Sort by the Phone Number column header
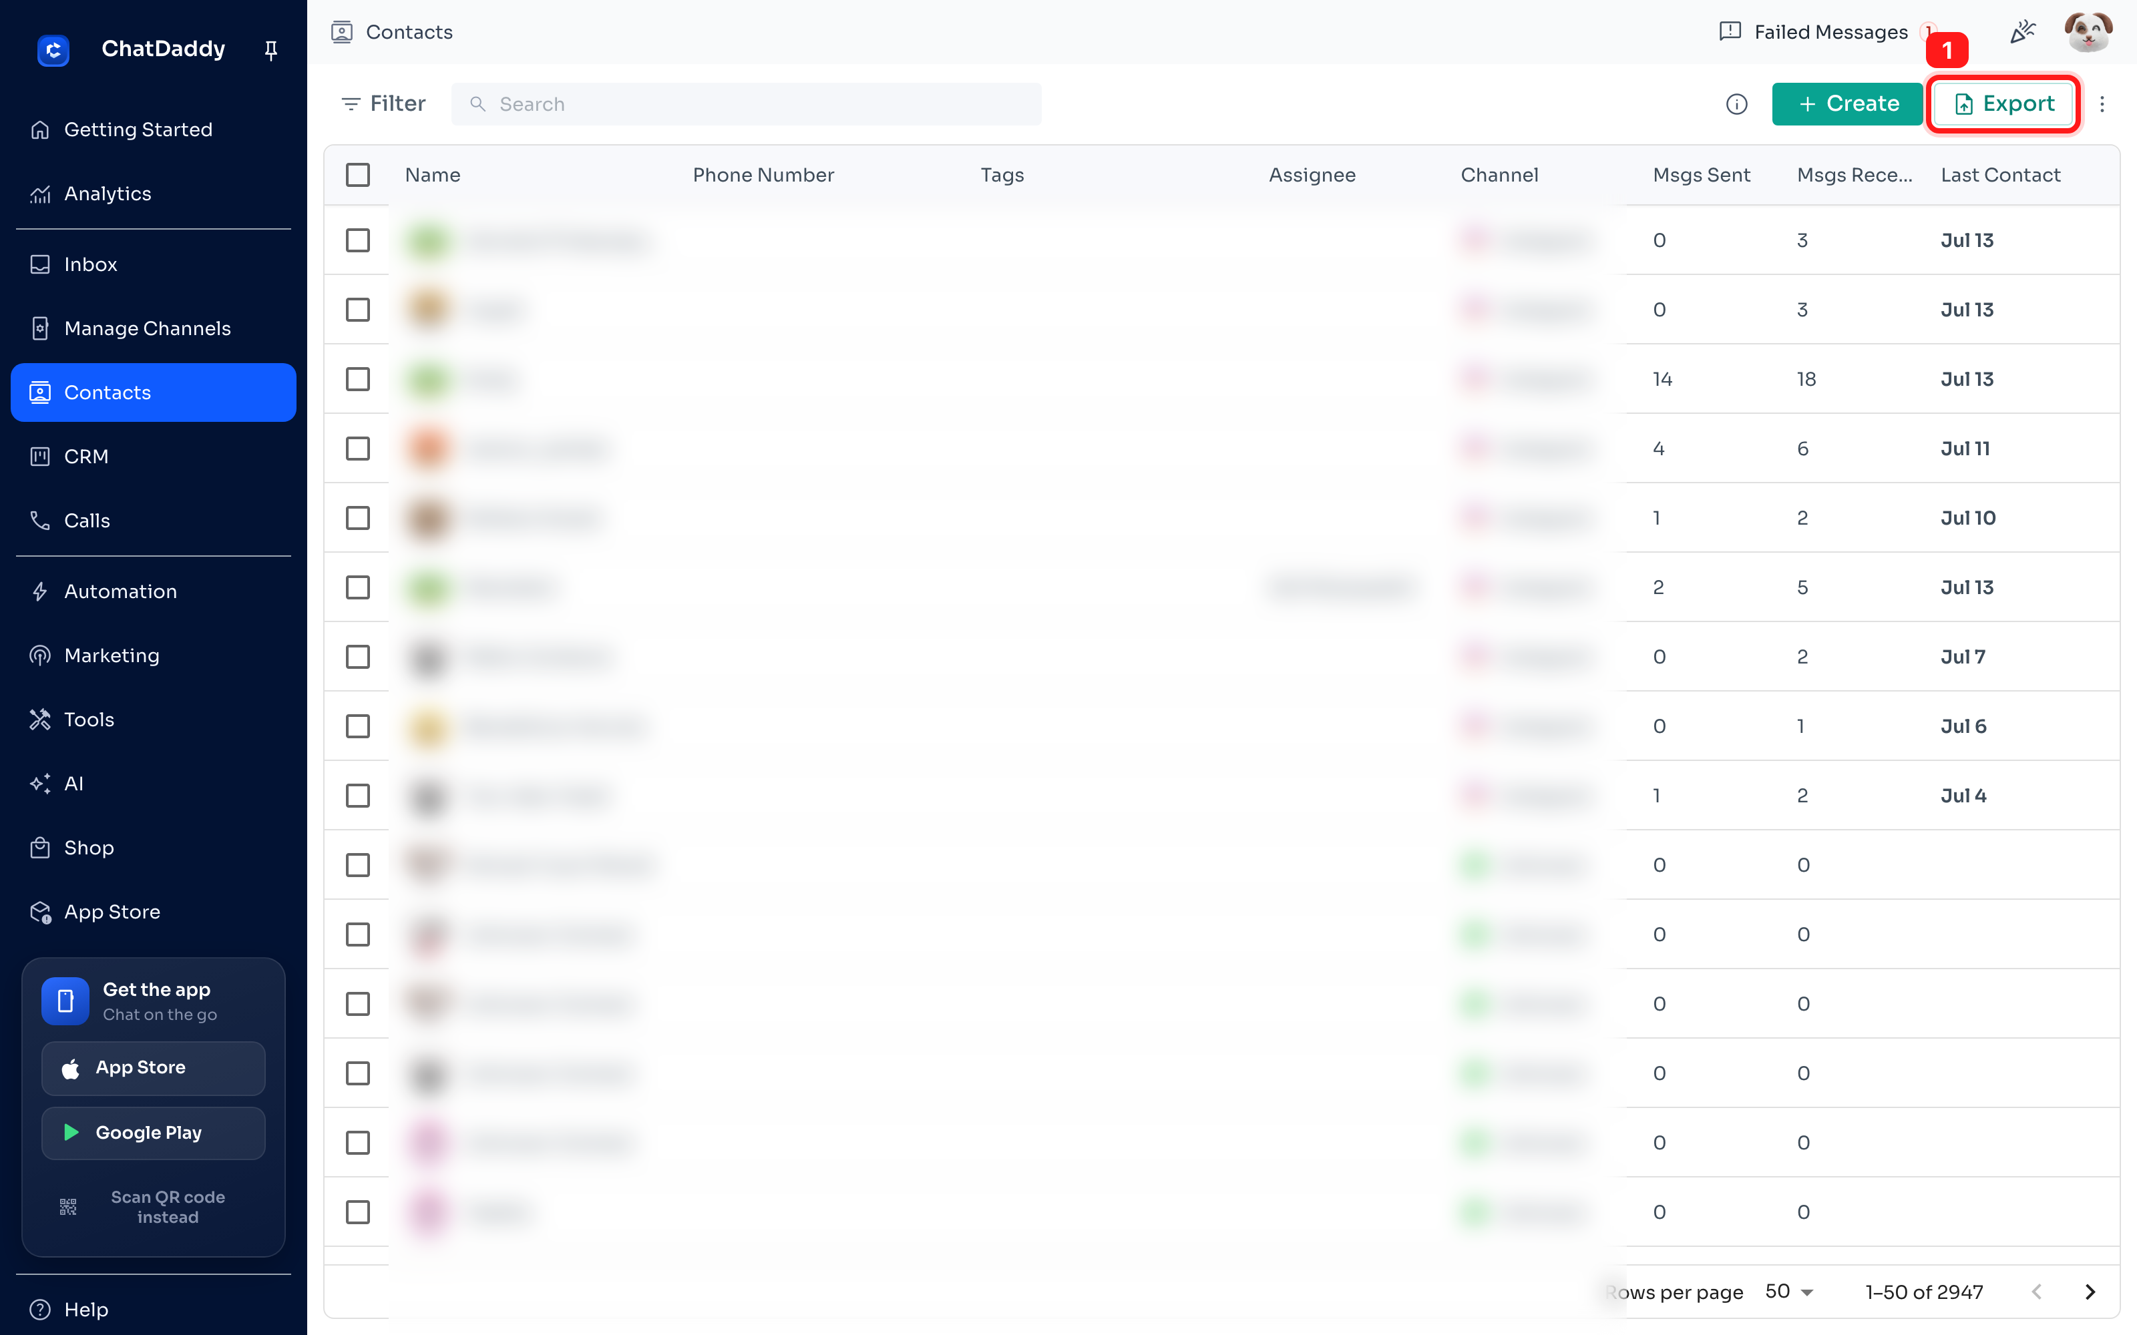Screen dimensions: 2137x1335 (763, 175)
